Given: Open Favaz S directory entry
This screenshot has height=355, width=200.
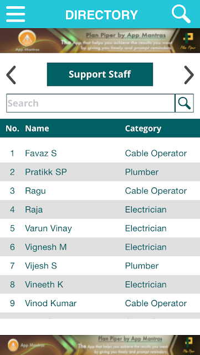Looking at the screenshot, I should 100,153.
